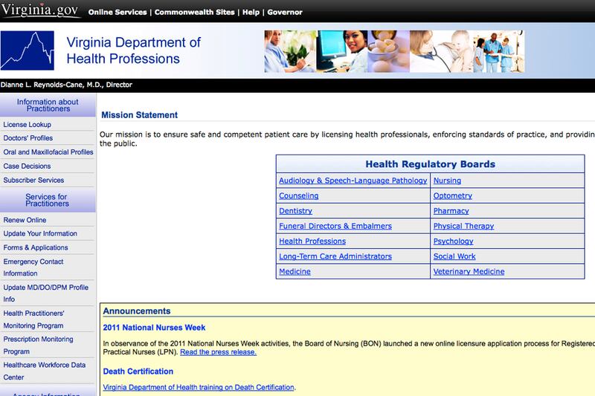Open the Psychology board link
Screen dimensions: 595x396
point(454,241)
